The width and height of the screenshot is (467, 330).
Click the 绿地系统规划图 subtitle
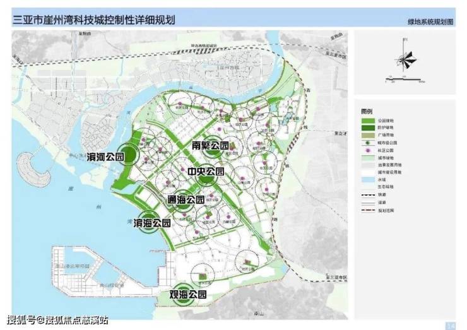tap(430, 21)
